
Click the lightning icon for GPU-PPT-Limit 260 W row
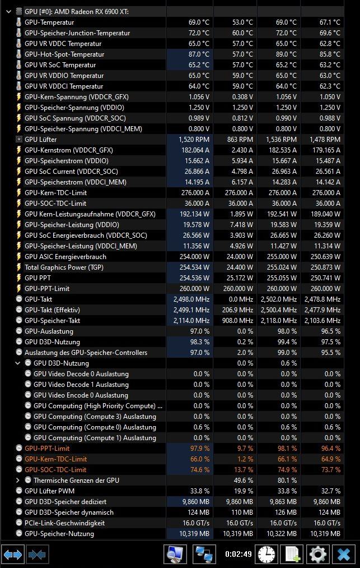(19, 289)
